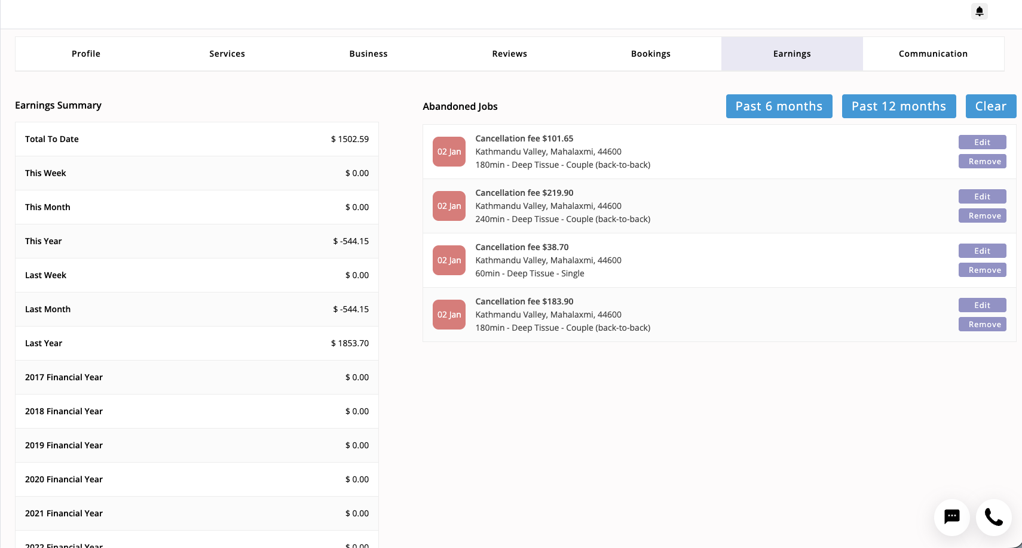Edit the $38.70 cancellation fee job
Viewport: 1022px width, 548px height.
[x=983, y=251]
